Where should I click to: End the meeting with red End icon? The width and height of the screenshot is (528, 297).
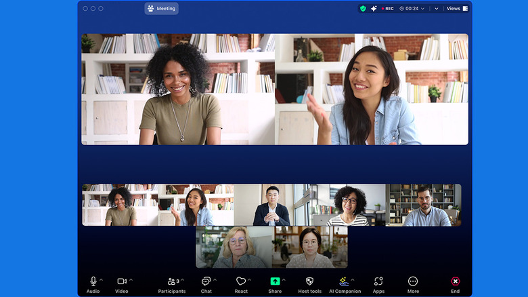coord(456,281)
